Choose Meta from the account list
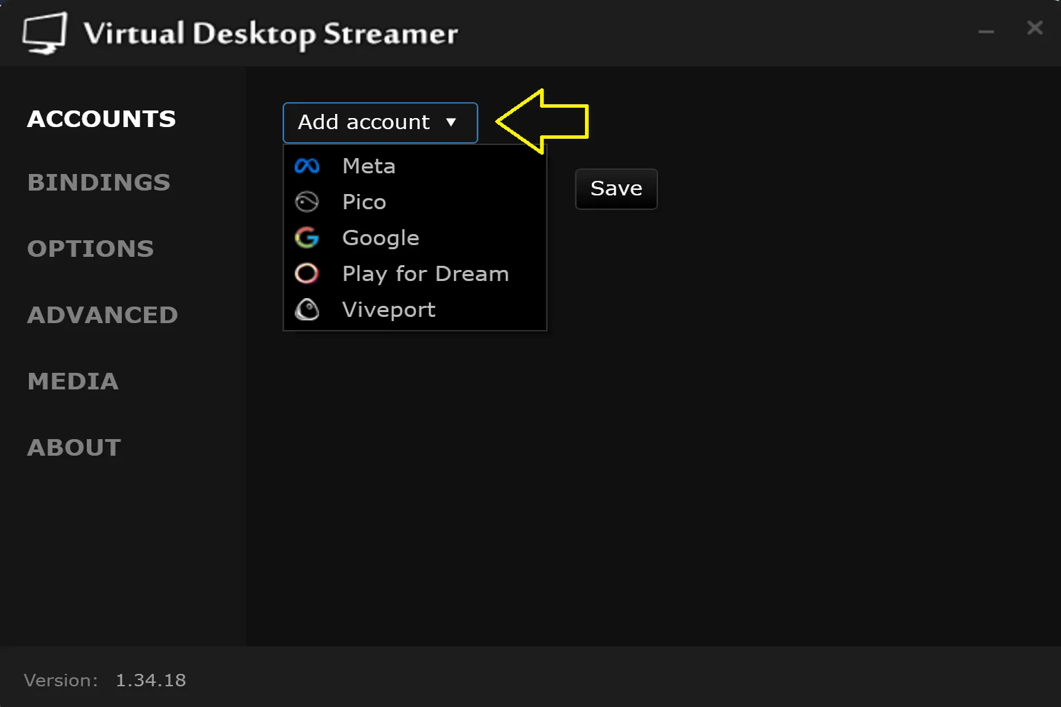Viewport: 1061px width, 707px height. 415,166
